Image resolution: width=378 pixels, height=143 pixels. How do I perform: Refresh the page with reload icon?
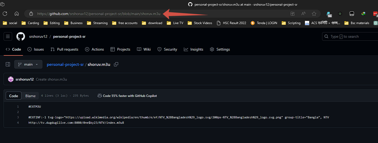click(5, 14)
